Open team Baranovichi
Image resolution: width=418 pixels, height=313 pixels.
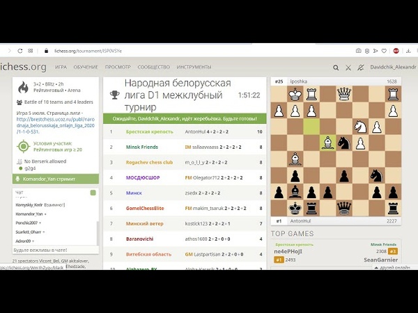140,239
